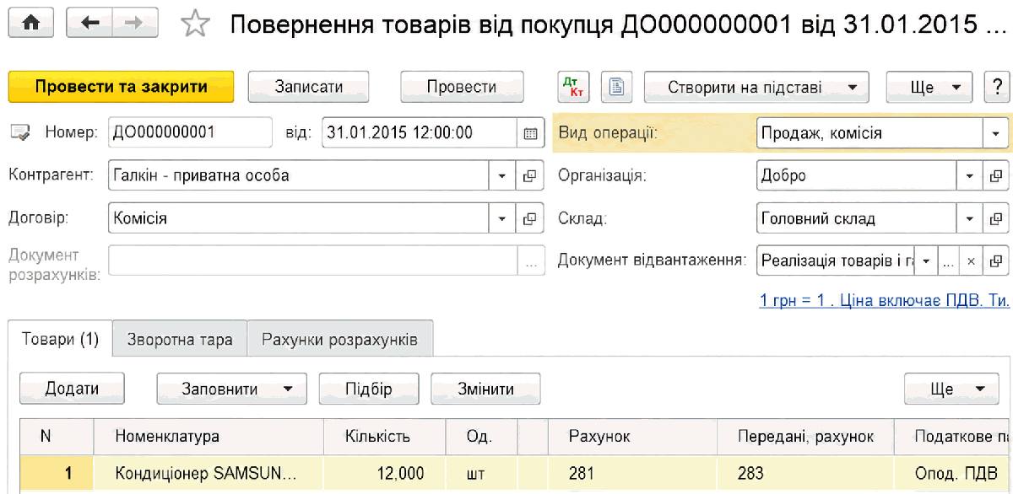Open help question mark button
This screenshot has height=494, width=1013.
997,87
